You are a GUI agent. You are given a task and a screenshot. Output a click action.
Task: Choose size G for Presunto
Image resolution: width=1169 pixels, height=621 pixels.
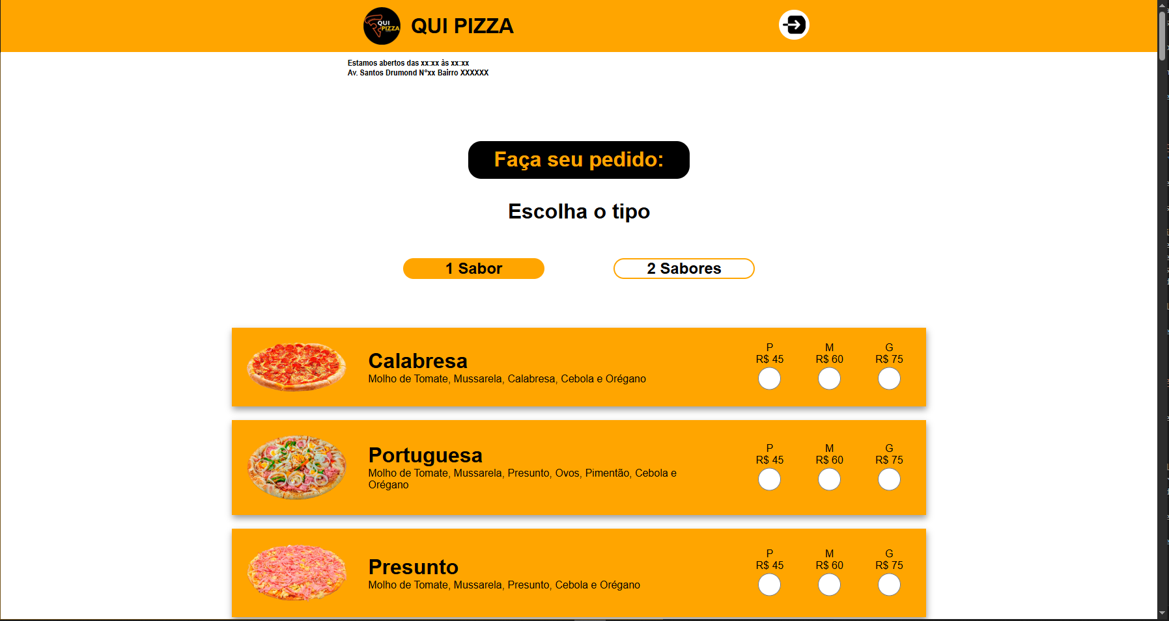point(889,585)
